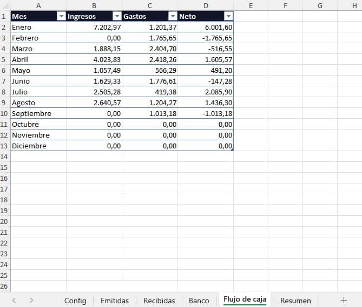Image resolution: width=362 pixels, height=307 pixels.
Task: Switch to the Banco sheet tab
Action: [x=199, y=301]
